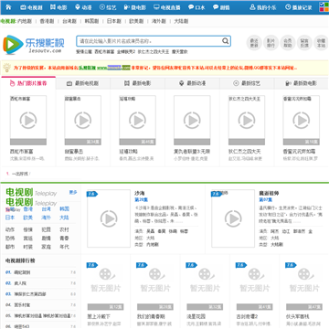Click the colored squares icon in nav bar
The height and width of the screenshot is (329, 329).
click(x=324, y=7)
